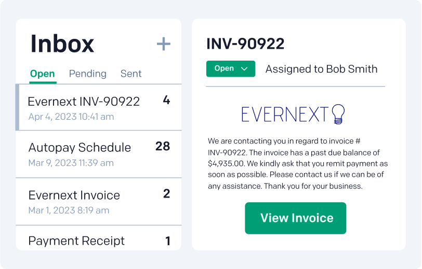Image resolution: width=422 pixels, height=269 pixels.
Task: Click the chevron arrow on status button
Action: click(x=244, y=69)
